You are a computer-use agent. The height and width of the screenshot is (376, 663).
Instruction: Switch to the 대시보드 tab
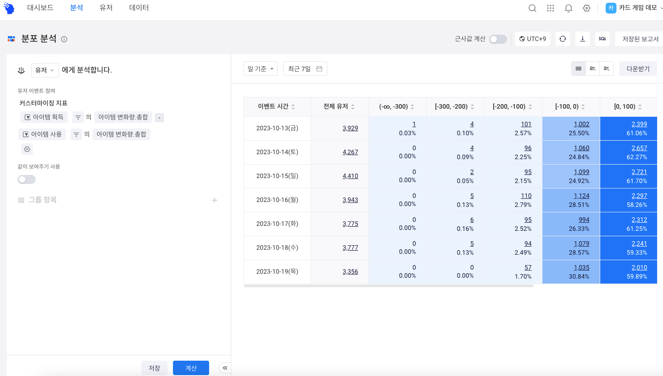point(41,8)
